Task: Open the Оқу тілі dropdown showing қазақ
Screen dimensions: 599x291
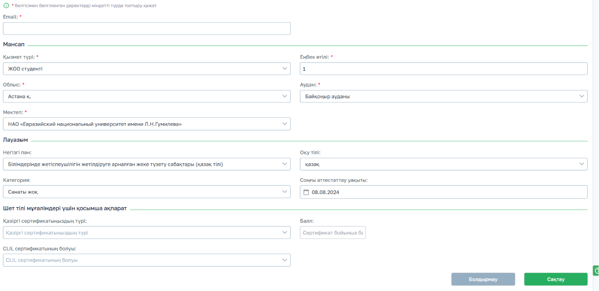Action: pos(444,164)
